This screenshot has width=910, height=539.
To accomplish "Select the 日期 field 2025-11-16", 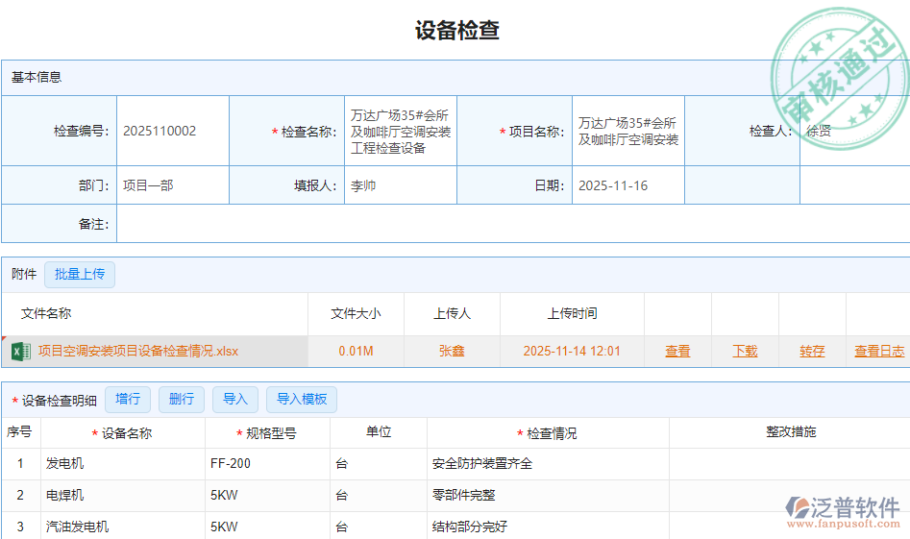I will click(627, 186).
